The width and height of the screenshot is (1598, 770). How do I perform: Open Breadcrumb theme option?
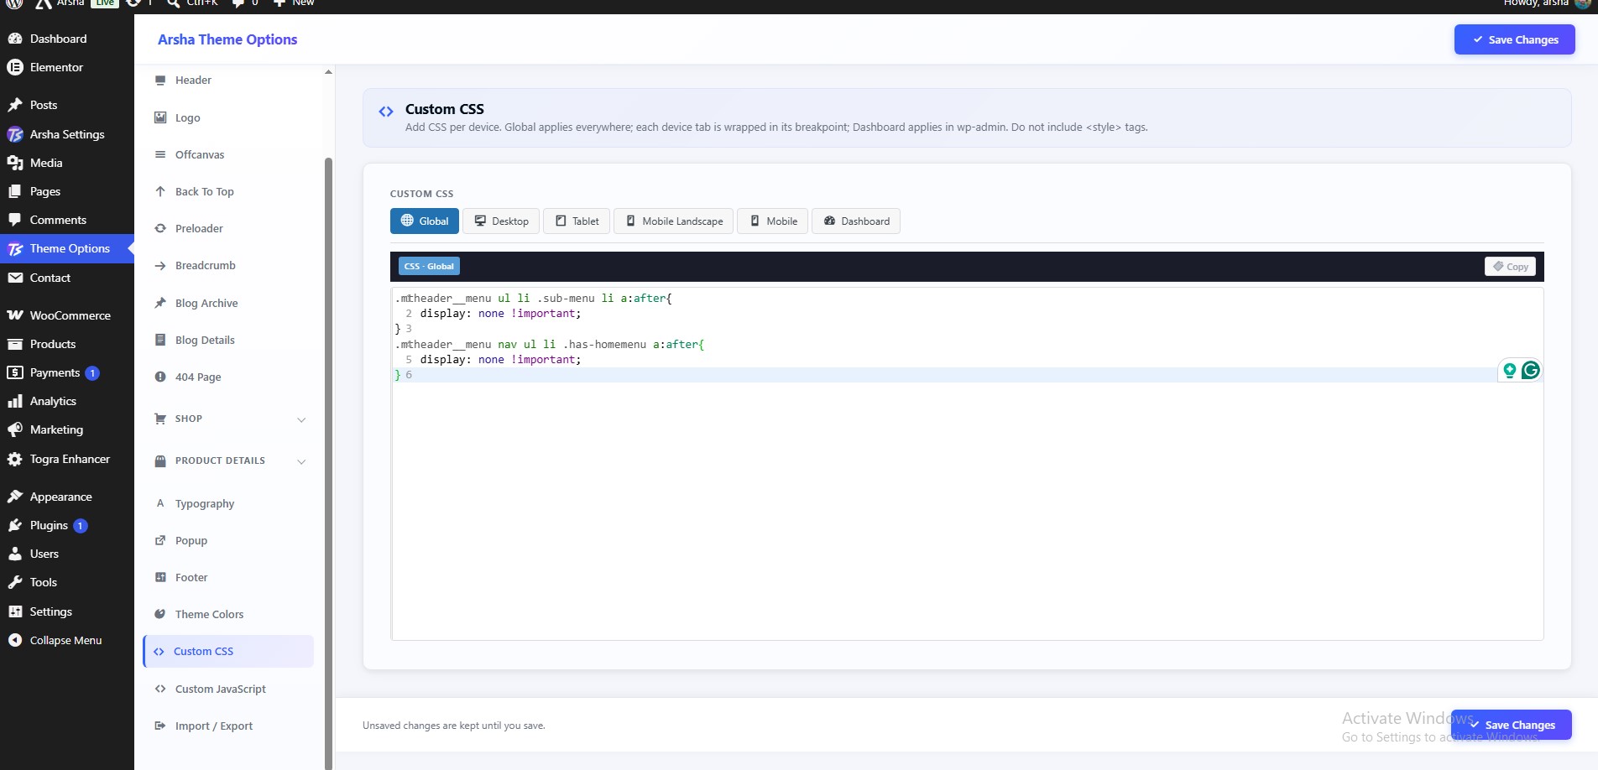tap(205, 265)
